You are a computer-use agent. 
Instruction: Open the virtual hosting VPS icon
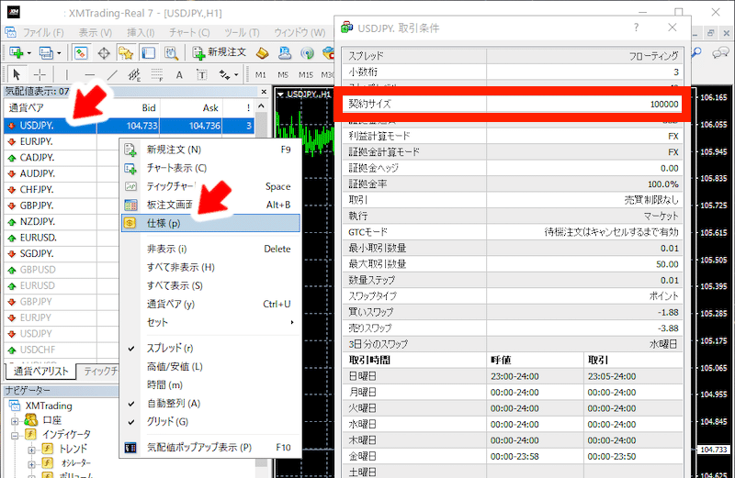285,53
